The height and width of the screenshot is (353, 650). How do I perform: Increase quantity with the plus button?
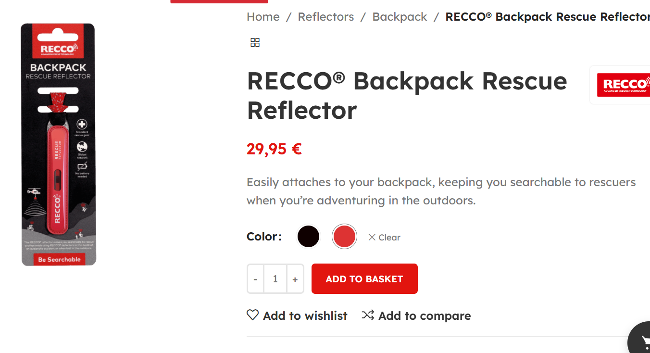click(295, 279)
